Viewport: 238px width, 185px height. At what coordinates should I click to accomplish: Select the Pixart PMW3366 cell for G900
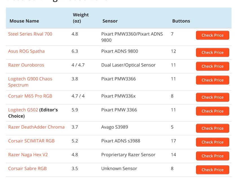coord(118,79)
